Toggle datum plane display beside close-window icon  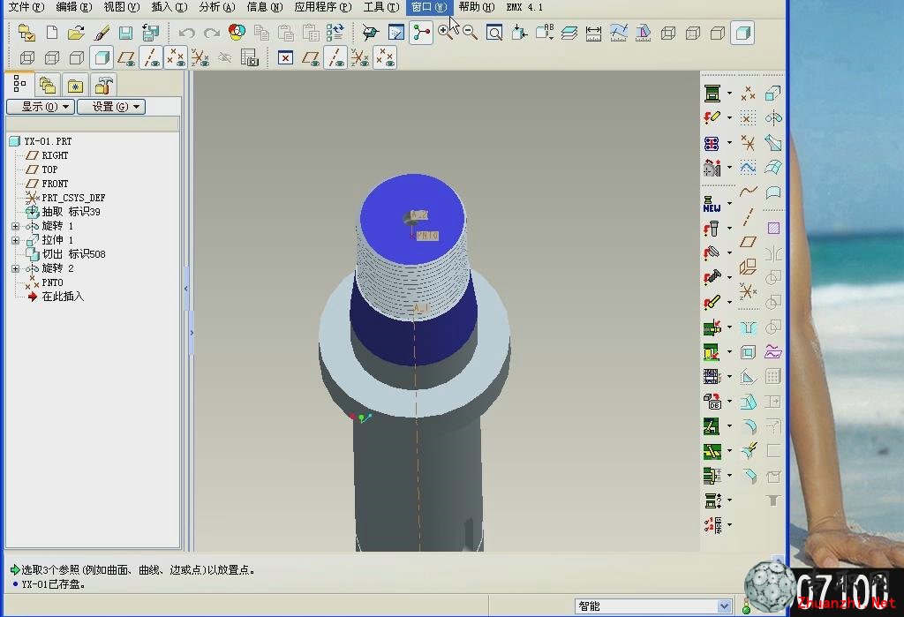[311, 57]
